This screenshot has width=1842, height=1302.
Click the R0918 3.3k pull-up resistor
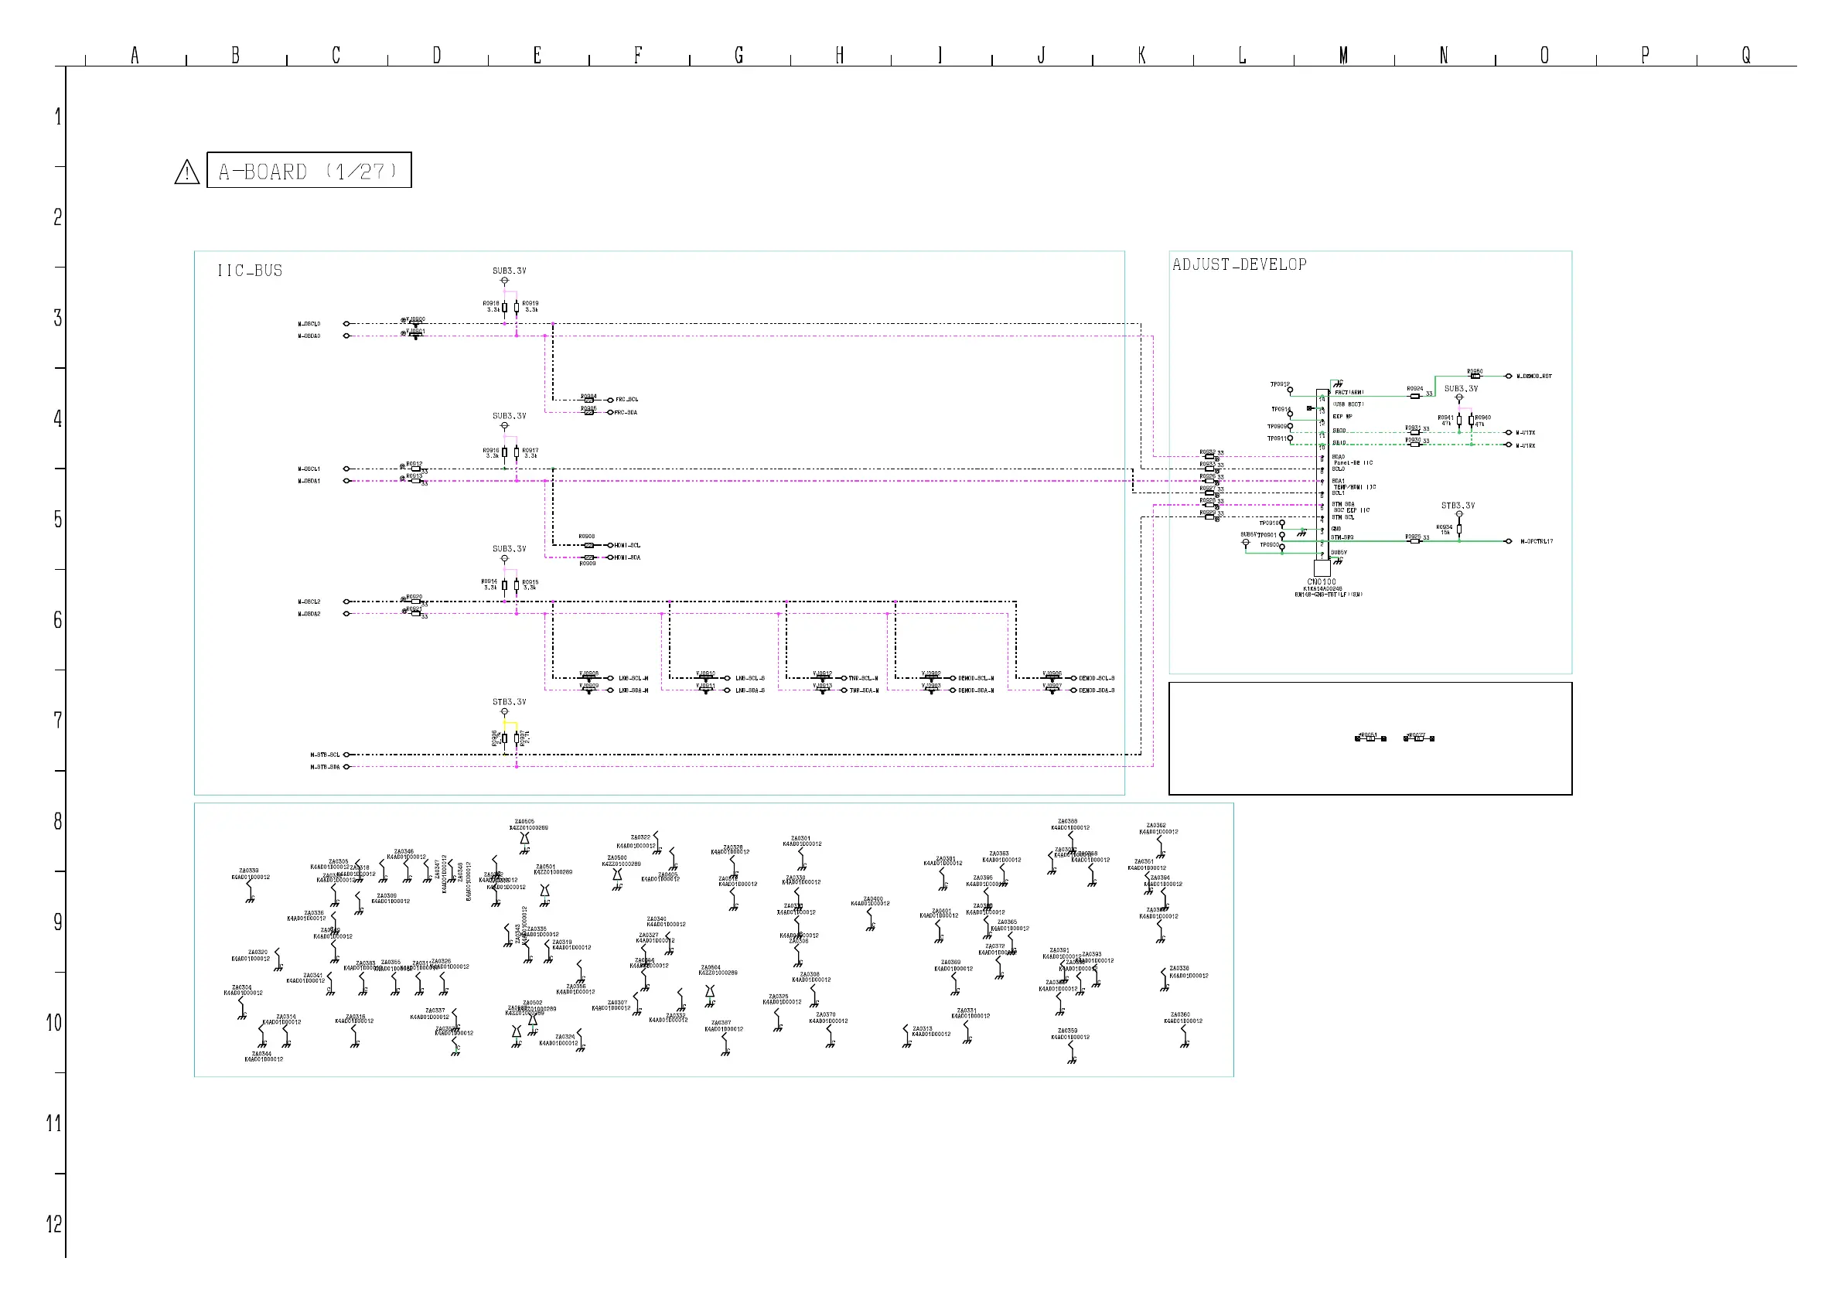[504, 307]
